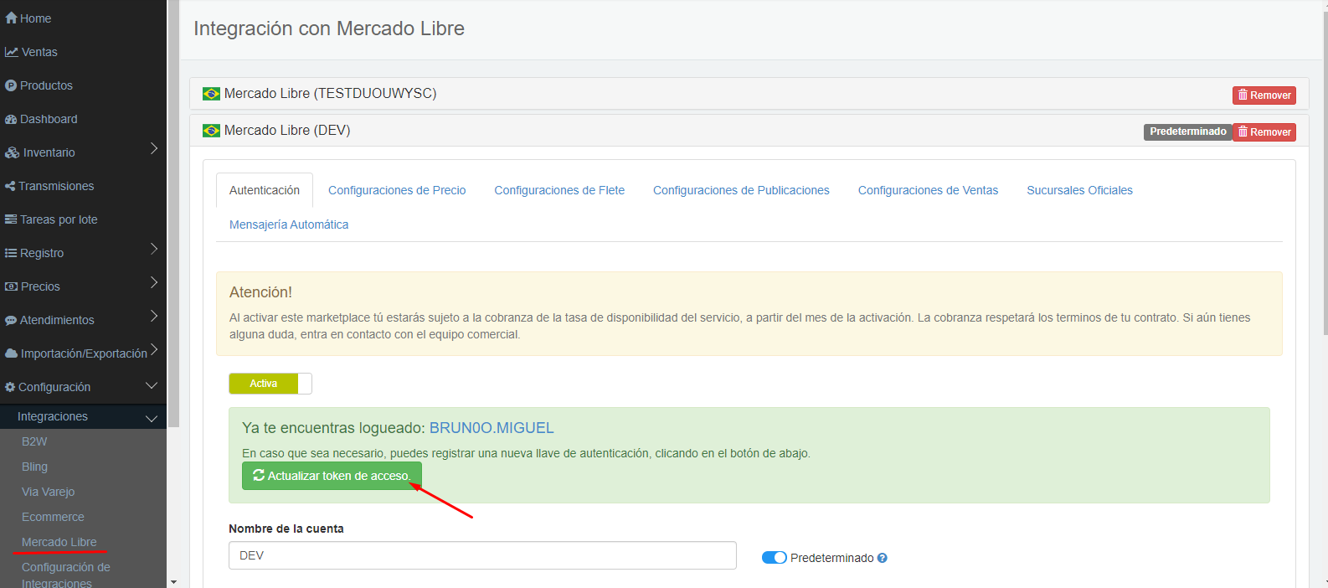Screen dimensions: 1328x588
Task: Open the Sucursales Oficiales tab
Action: (1079, 190)
